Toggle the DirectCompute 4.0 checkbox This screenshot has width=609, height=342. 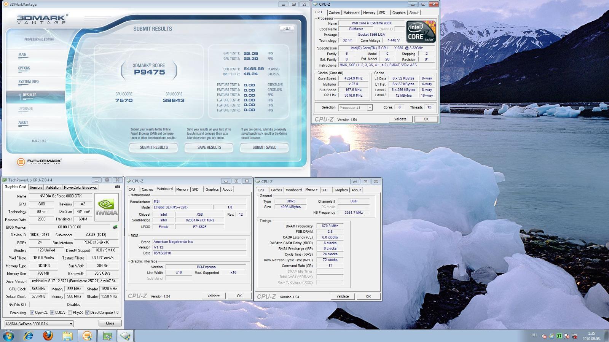[87, 313]
